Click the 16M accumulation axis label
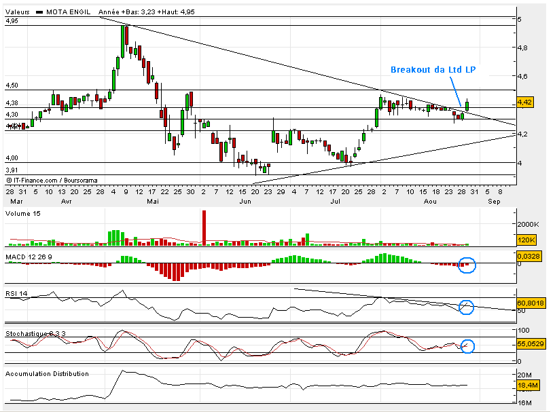This screenshot has width=555, height=412. pyautogui.click(x=524, y=402)
